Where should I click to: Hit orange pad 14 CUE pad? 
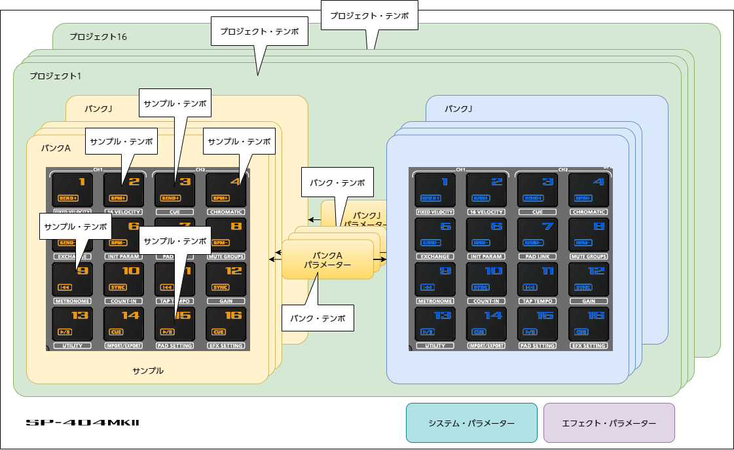tap(122, 323)
